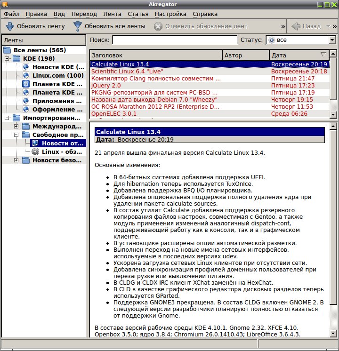Click the article list scrollbar up arrow
This screenshot has height=351, width=339.
click(333, 54)
